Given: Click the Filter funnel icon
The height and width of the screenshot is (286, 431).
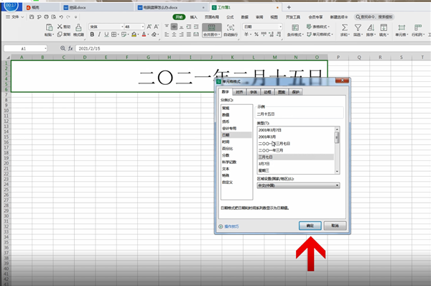Looking at the screenshot, I should pos(358,27).
